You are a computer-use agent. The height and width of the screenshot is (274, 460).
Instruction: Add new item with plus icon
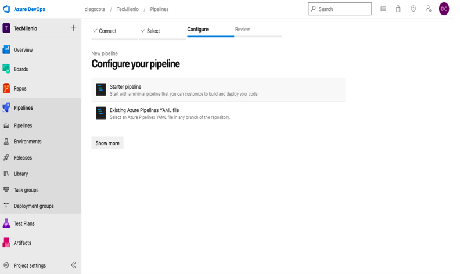click(x=73, y=28)
